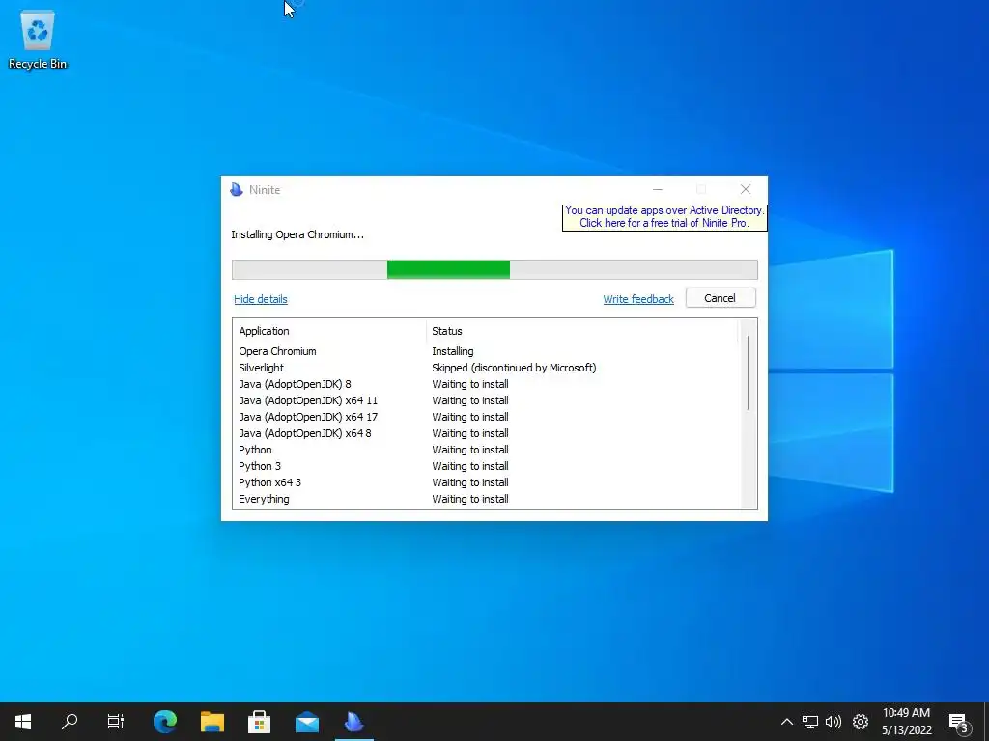
Task: Select the Ninite taskbar icon
Action: (x=353, y=722)
